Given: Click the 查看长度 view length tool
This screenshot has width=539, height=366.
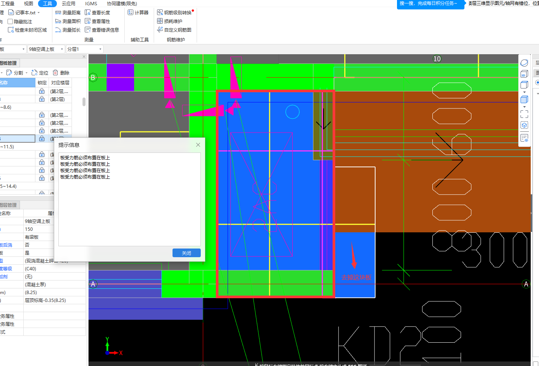Looking at the screenshot, I should click(98, 12).
